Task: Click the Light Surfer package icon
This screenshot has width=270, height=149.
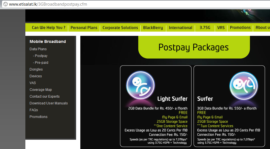Action: click(140, 85)
